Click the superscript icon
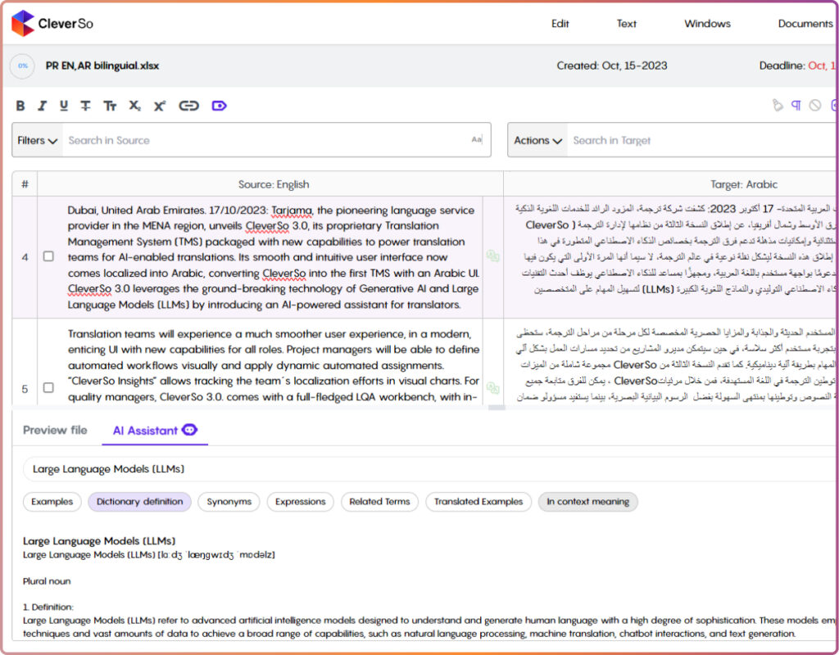 [x=160, y=106]
